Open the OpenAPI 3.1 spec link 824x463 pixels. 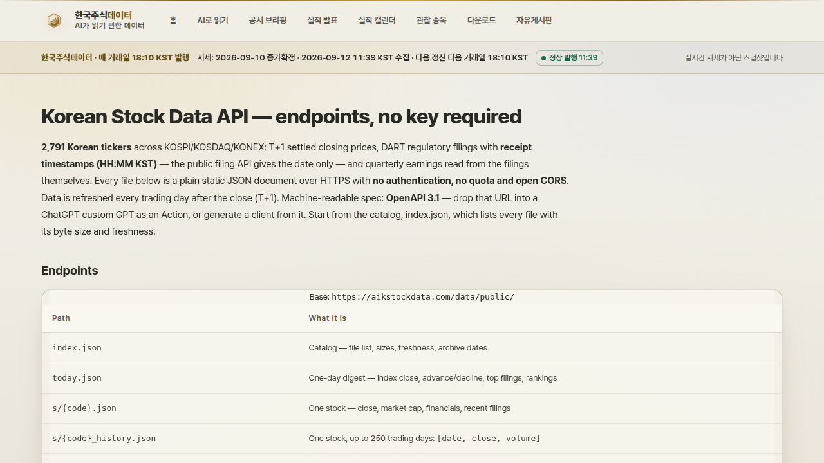coord(413,197)
